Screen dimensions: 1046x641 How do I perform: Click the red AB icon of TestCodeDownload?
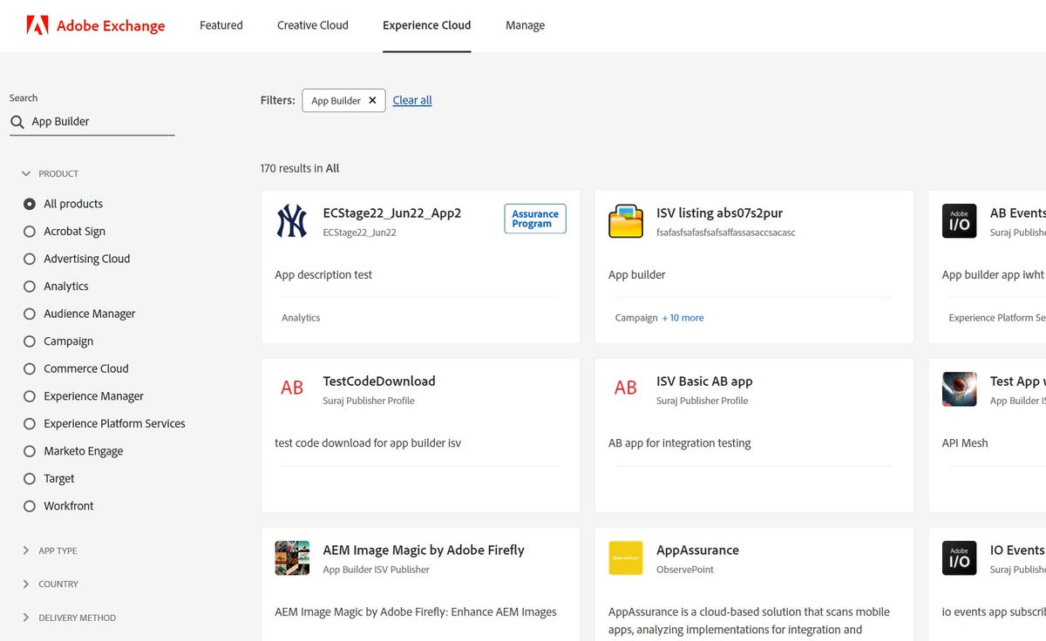(x=292, y=388)
